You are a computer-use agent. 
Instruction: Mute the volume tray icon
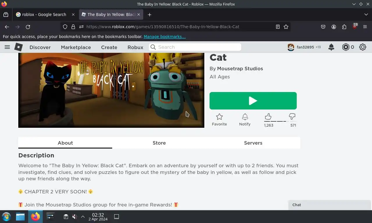pos(74,217)
